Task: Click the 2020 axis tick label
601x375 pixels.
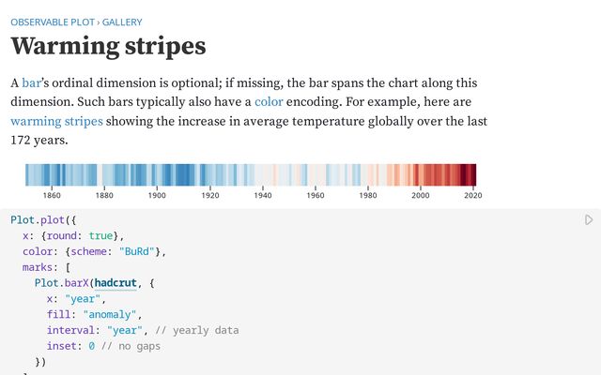Action: click(x=473, y=196)
